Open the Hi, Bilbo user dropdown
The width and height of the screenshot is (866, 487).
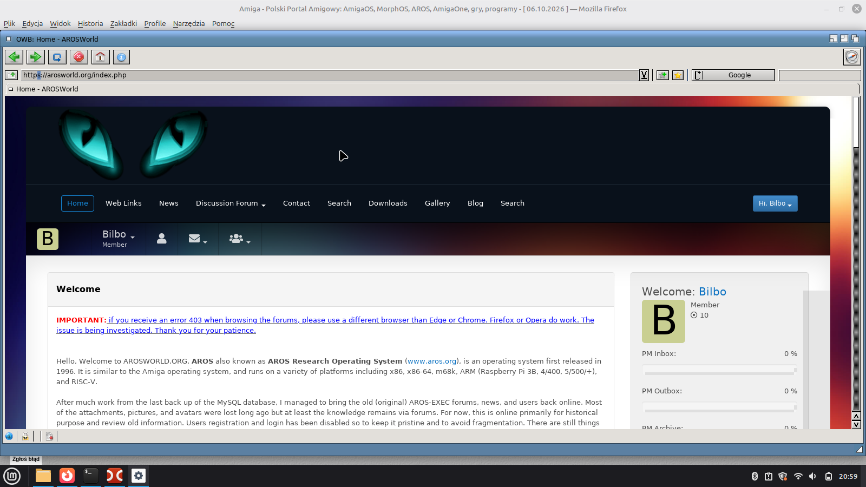coord(775,203)
